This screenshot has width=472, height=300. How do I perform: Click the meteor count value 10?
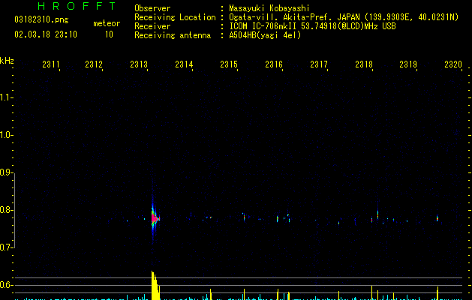(109, 34)
